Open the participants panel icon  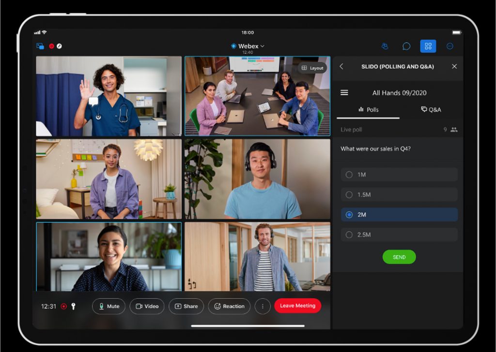(385, 46)
